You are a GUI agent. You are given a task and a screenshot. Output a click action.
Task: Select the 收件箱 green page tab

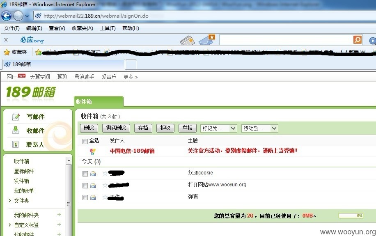pos(99,102)
